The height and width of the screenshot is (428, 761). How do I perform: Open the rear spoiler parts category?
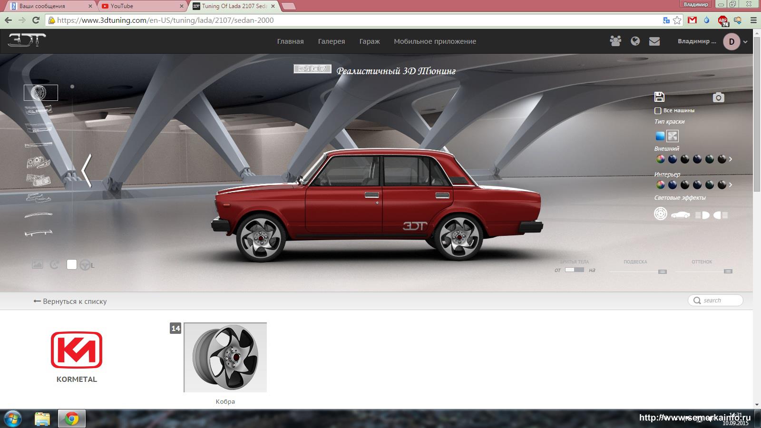click(x=39, y=233)
